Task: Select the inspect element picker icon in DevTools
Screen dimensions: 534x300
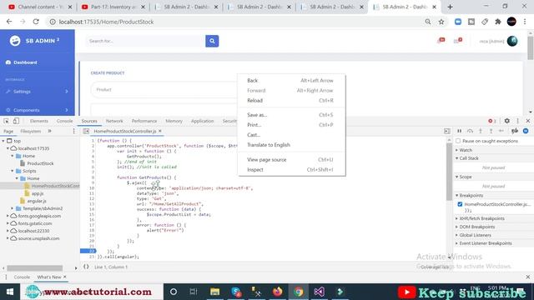Action: pyautogui.click(x=6, y=121)
